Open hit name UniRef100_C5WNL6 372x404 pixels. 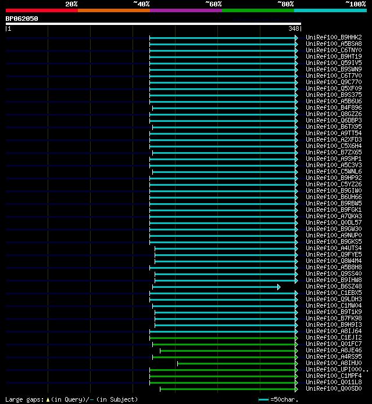(334, 172)
